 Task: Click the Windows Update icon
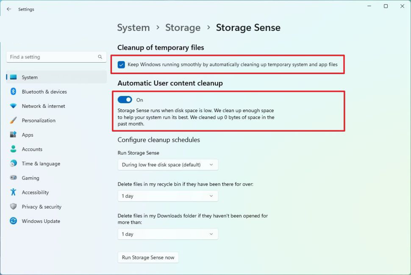[13, 221]
